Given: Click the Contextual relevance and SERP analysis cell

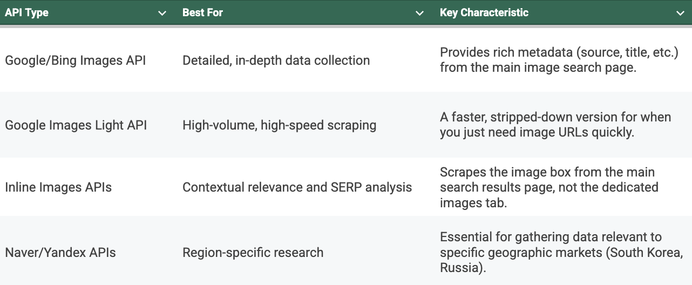Looking at the screenshot, I should click(297, 187).
